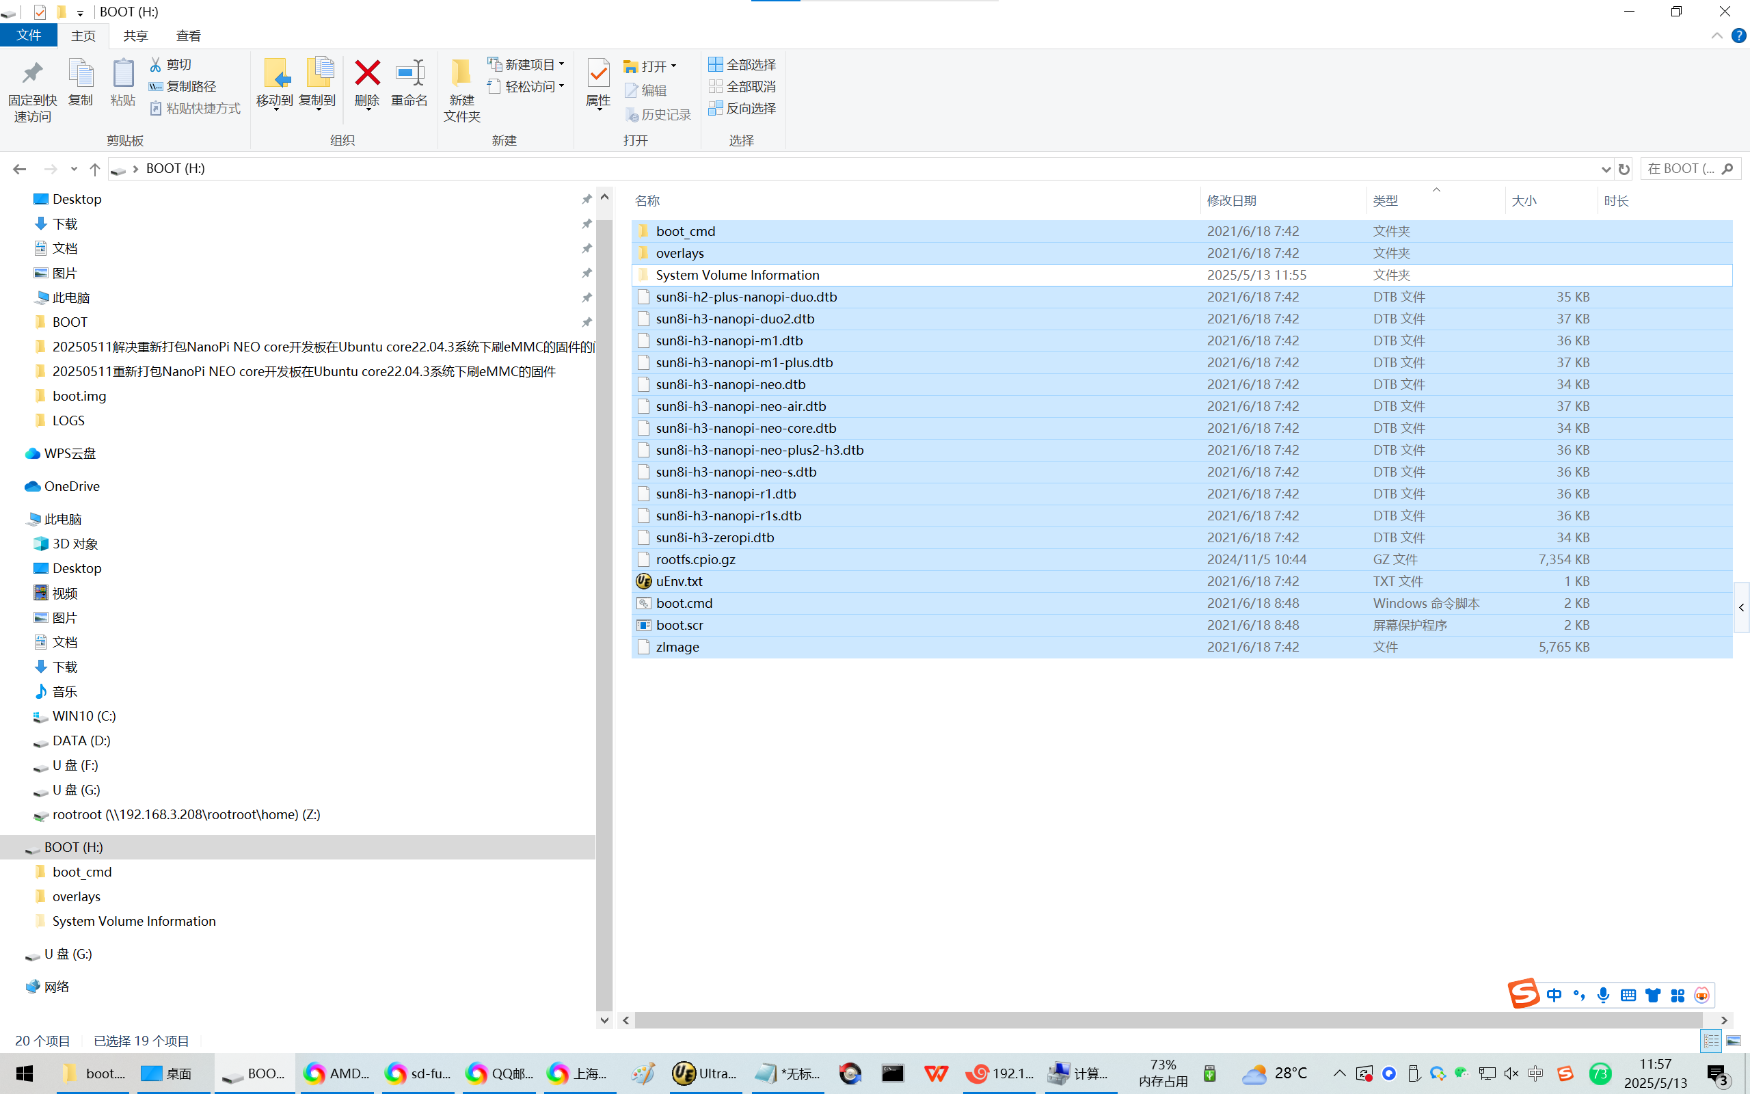This screenshot has height=1094, width=1750.
Task: Open UltraEdit from the Windows taskbar
Action: [x=703, y=1073]
